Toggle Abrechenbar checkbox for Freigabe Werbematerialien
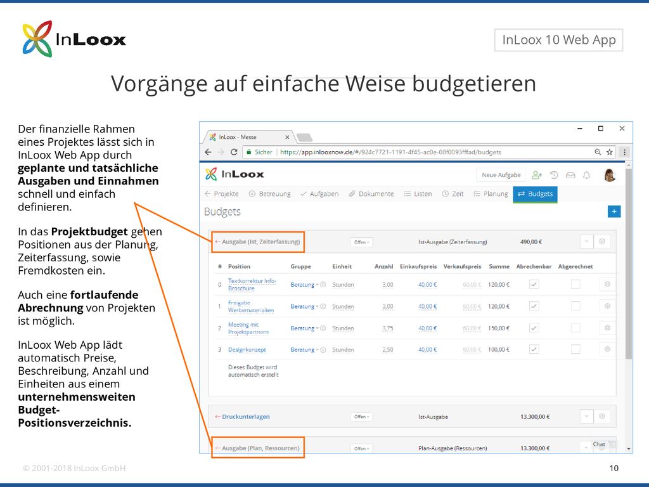The height and width of the screenshot is (487, 649). click(534, 306)
